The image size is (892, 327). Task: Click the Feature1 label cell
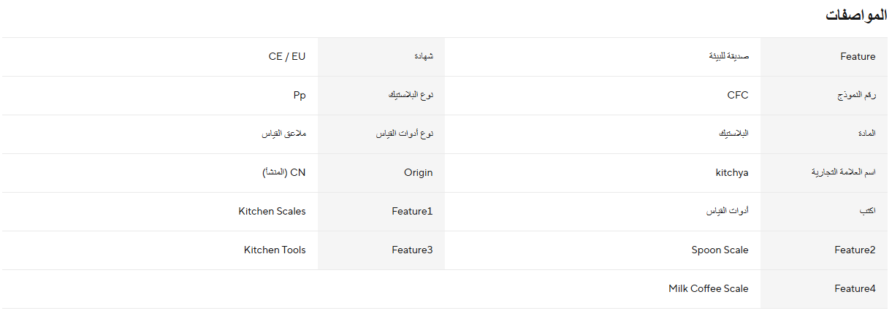pos(381,212)
